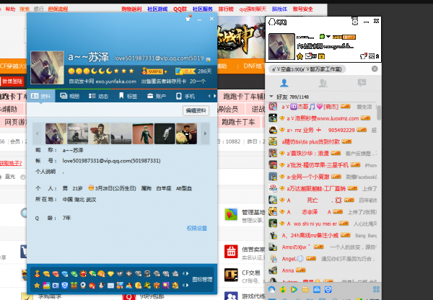Click the friend list scrollbar
Image resolution: width=433 pixels, height=300 pixels.
[x=379, y=112]
